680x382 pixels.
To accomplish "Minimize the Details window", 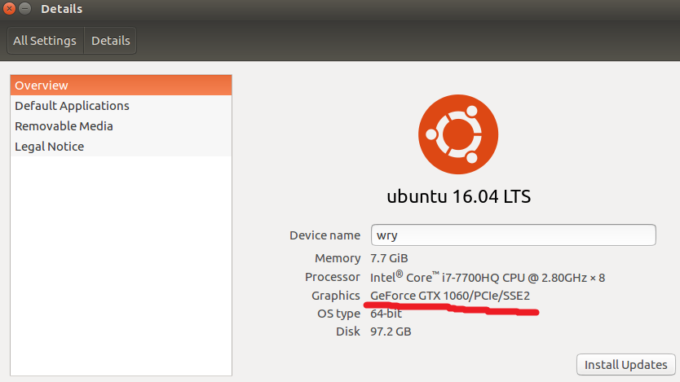I will [x=25, y=8].
